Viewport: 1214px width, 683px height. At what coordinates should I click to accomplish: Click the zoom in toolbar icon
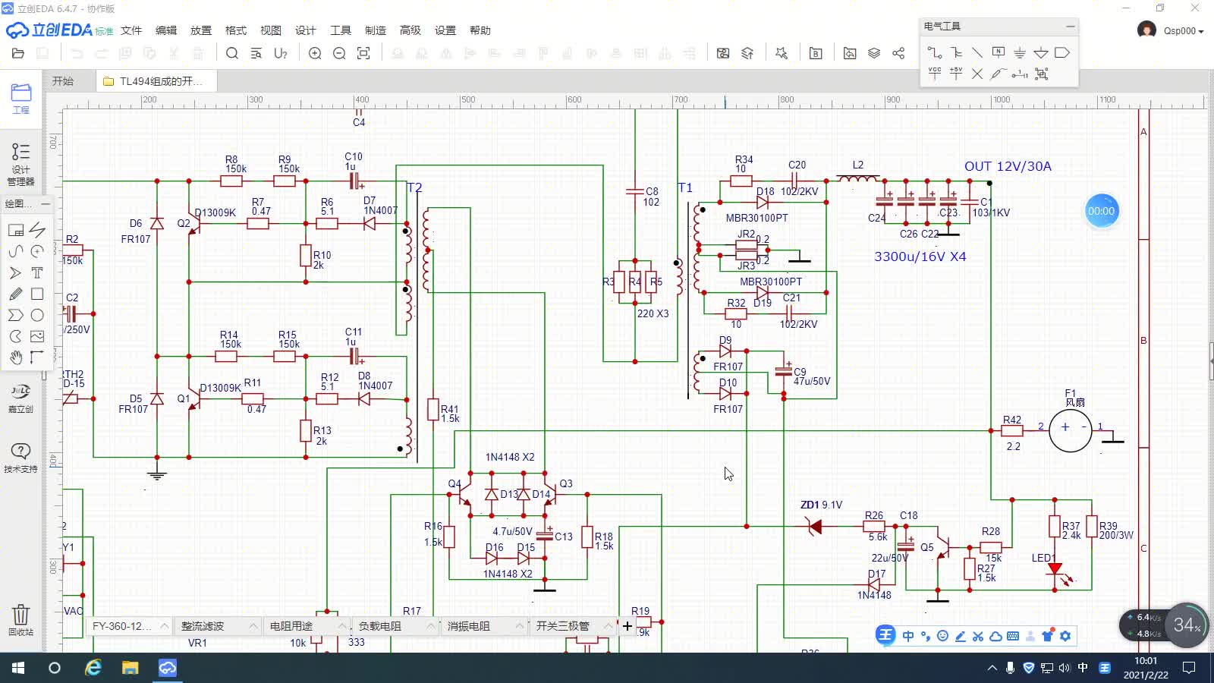[315, 53]
